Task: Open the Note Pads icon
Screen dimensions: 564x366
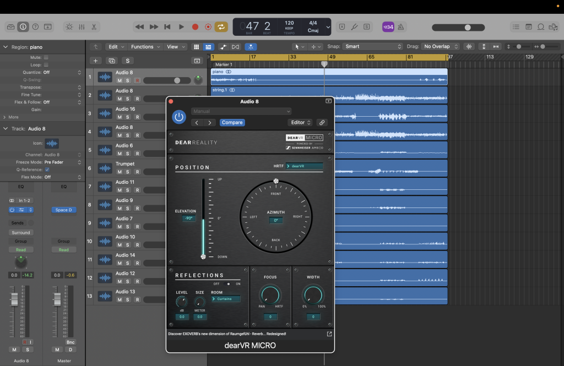Action: pos(528,27)
